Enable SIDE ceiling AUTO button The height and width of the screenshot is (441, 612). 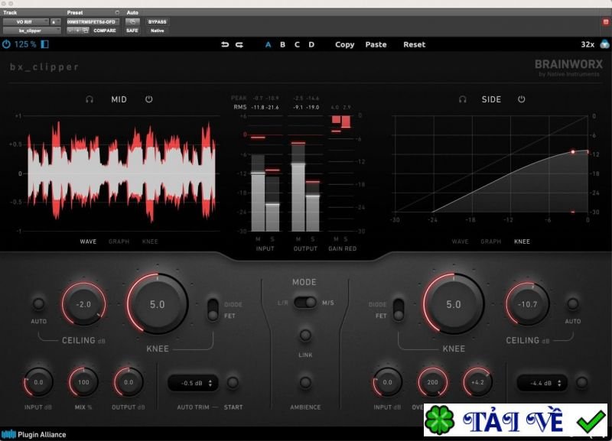(572, 303)
